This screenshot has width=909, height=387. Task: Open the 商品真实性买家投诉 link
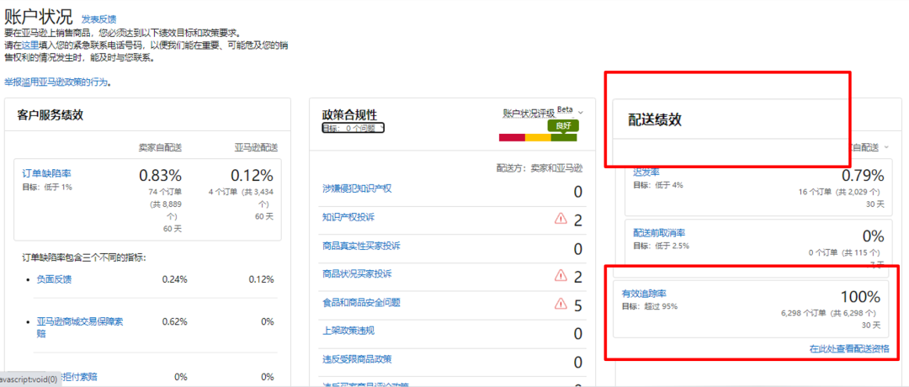361,245
